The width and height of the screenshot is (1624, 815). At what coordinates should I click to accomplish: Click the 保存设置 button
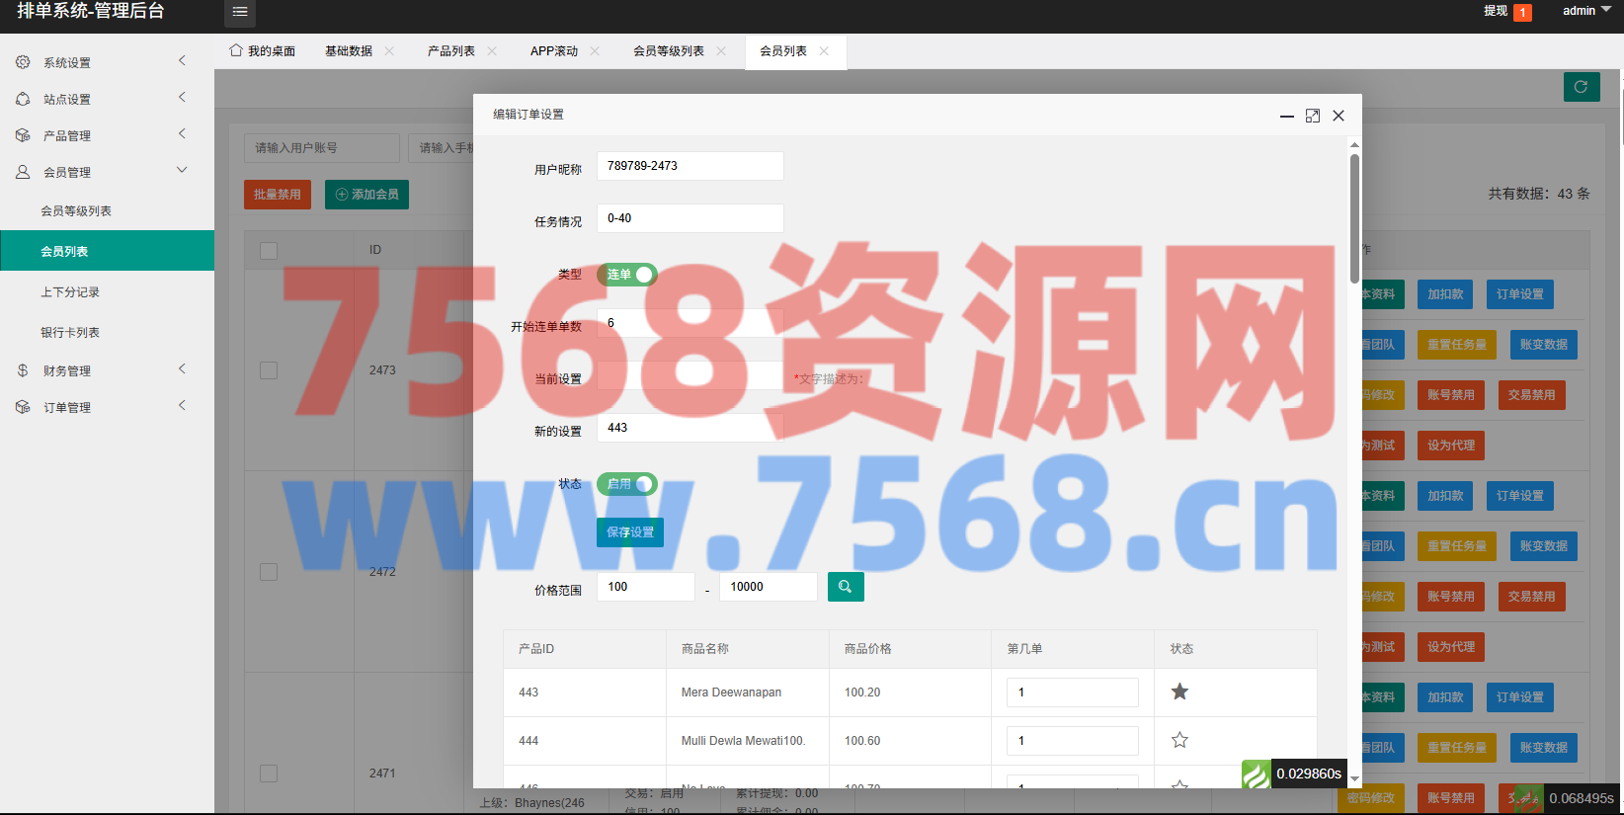click(629, 532)
